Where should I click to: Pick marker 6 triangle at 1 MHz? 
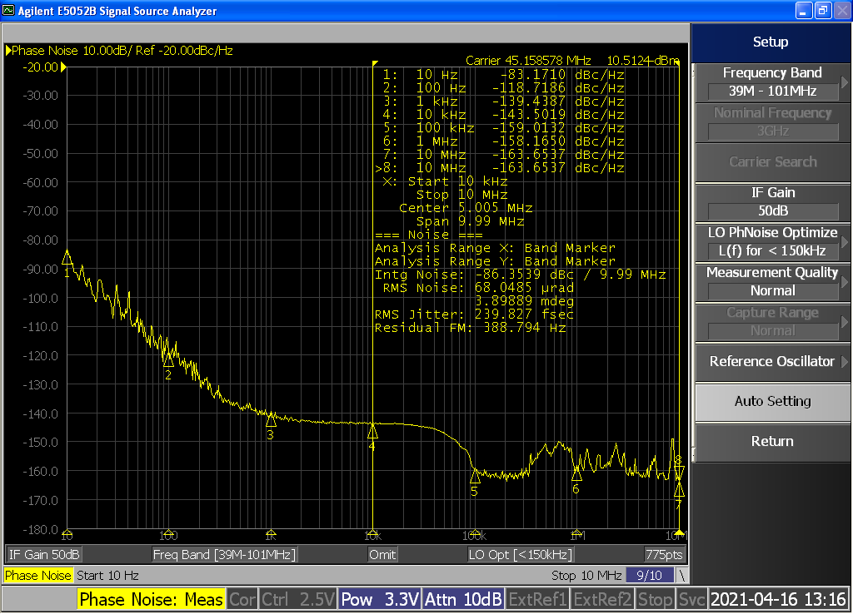pyautogui.click(x=576, y=473)
